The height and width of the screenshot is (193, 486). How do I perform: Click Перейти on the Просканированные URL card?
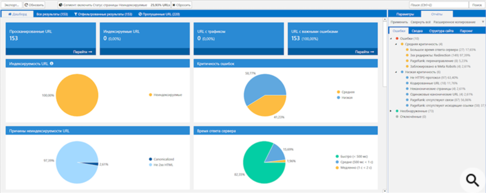coord(83,52)
